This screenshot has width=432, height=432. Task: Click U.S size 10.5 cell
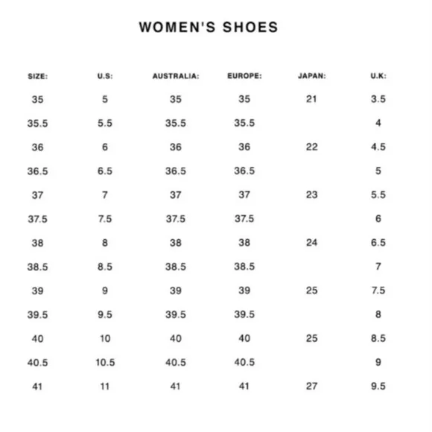[x=105, y=362]
